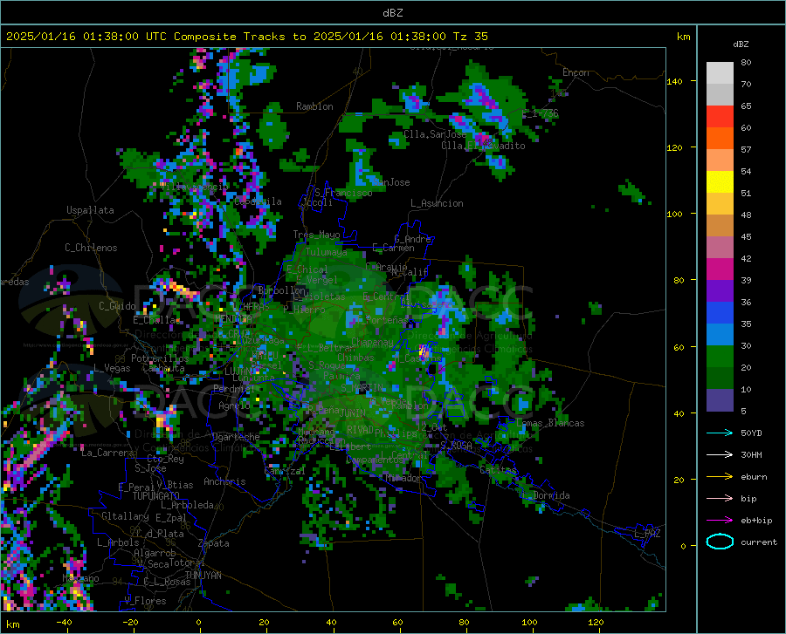Pick the bright yellow 54–51 dBZ swatch

720,182
